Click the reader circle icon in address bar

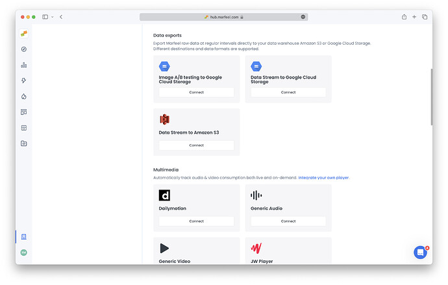coord(303,17)
